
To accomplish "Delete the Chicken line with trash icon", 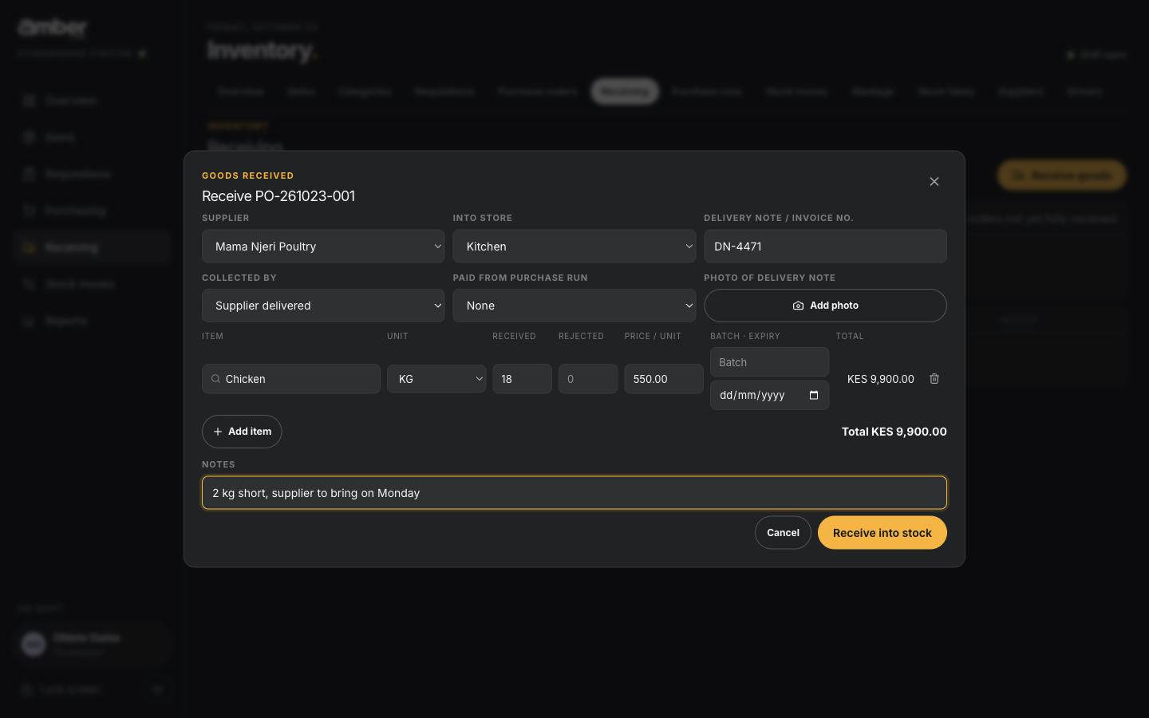I will [934, 379].
